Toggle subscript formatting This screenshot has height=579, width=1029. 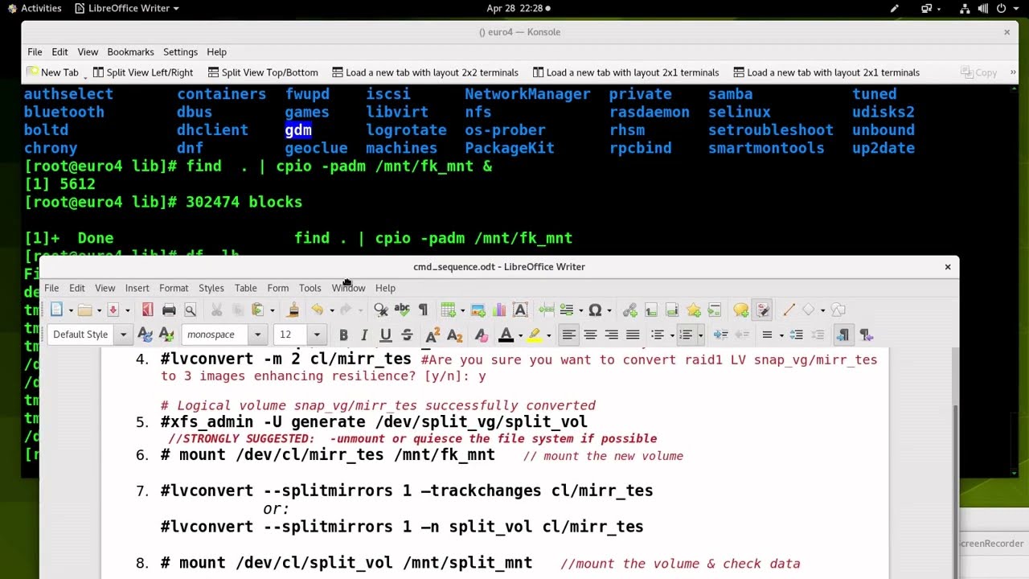(x=454, y=335)
